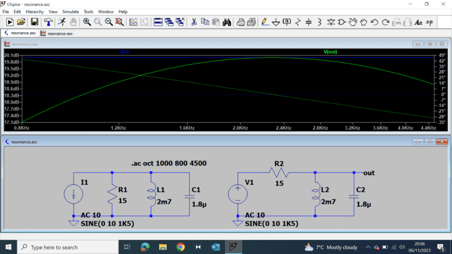The width and height of the screenshot is (452, 254).
Task: Select the Label net tool
Action: (x=287, y=22)
